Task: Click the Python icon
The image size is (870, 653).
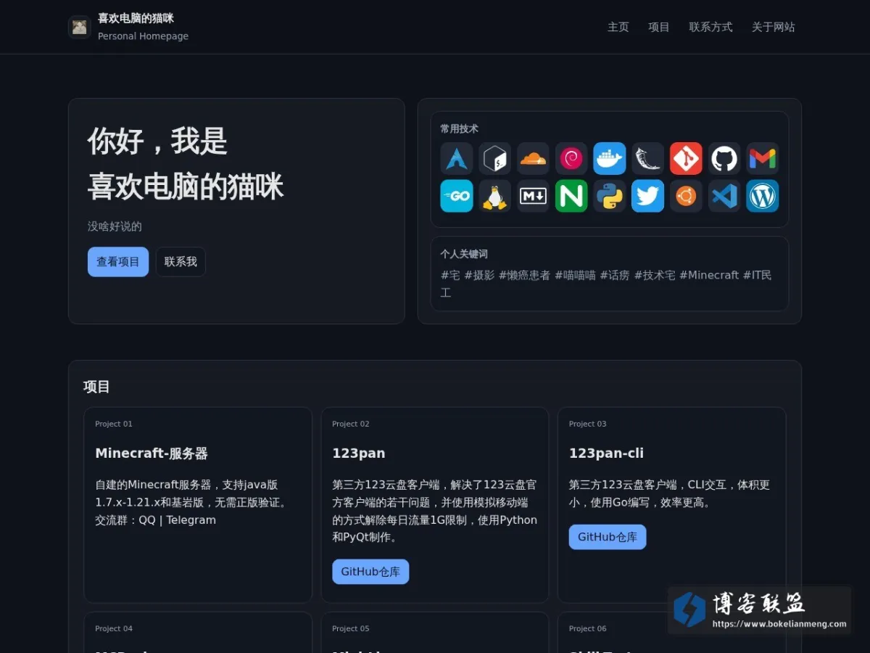Action: tap(610, 196)
